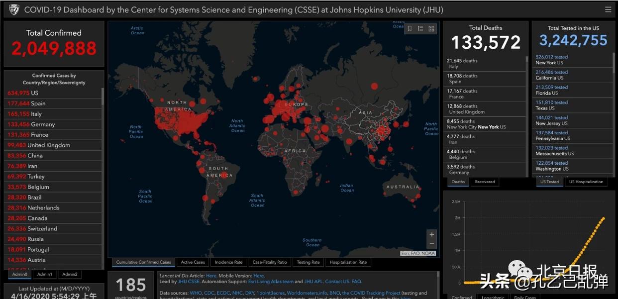Open the Esri Living Atlas team link
618x299 pixels.
[271, 282]
